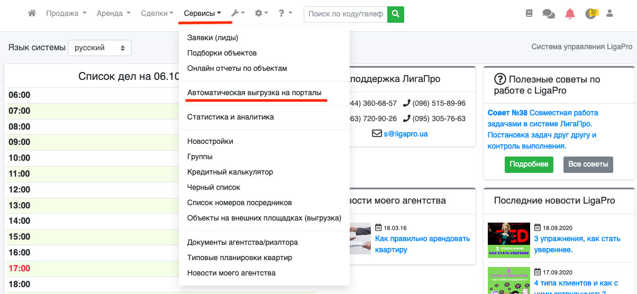Open the wrench tools menu

pyautogui.click(x=238, y=14)
